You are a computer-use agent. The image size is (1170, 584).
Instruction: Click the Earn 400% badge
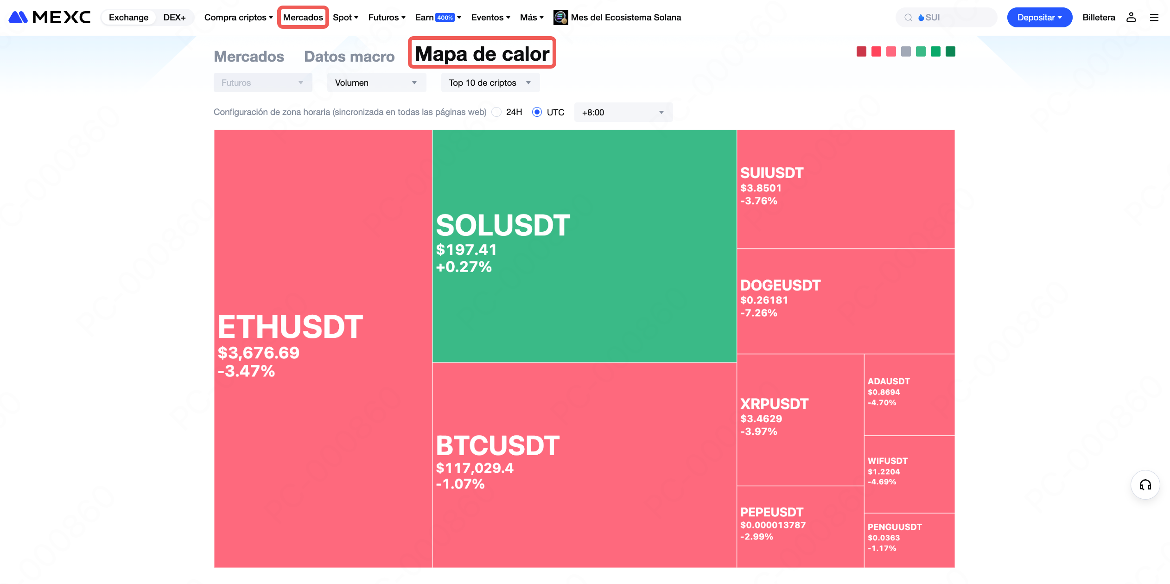pyautogui.click(x=445, y=18)
